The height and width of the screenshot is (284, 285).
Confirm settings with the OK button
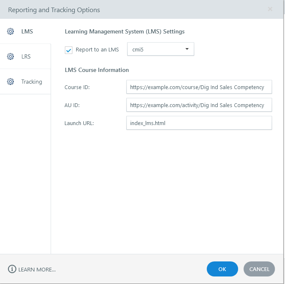click(x=222, y=269)
